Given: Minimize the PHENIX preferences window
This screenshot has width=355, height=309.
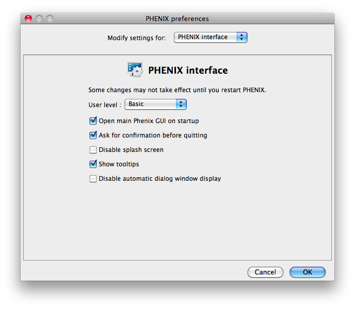Looking at the screenshot, I should coord(39,19).
